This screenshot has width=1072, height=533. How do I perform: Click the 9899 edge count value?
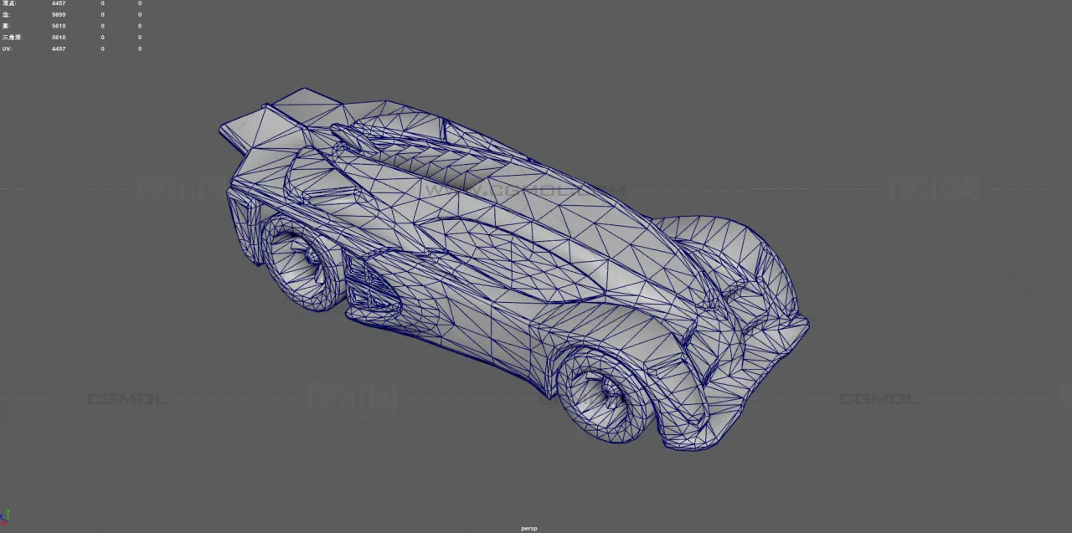click(58, 15)
